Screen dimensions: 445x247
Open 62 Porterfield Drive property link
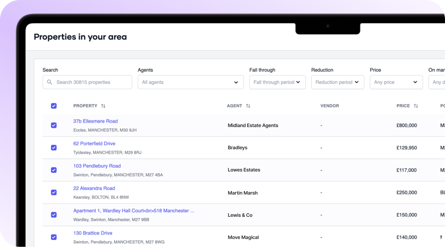tap(94, 143)
